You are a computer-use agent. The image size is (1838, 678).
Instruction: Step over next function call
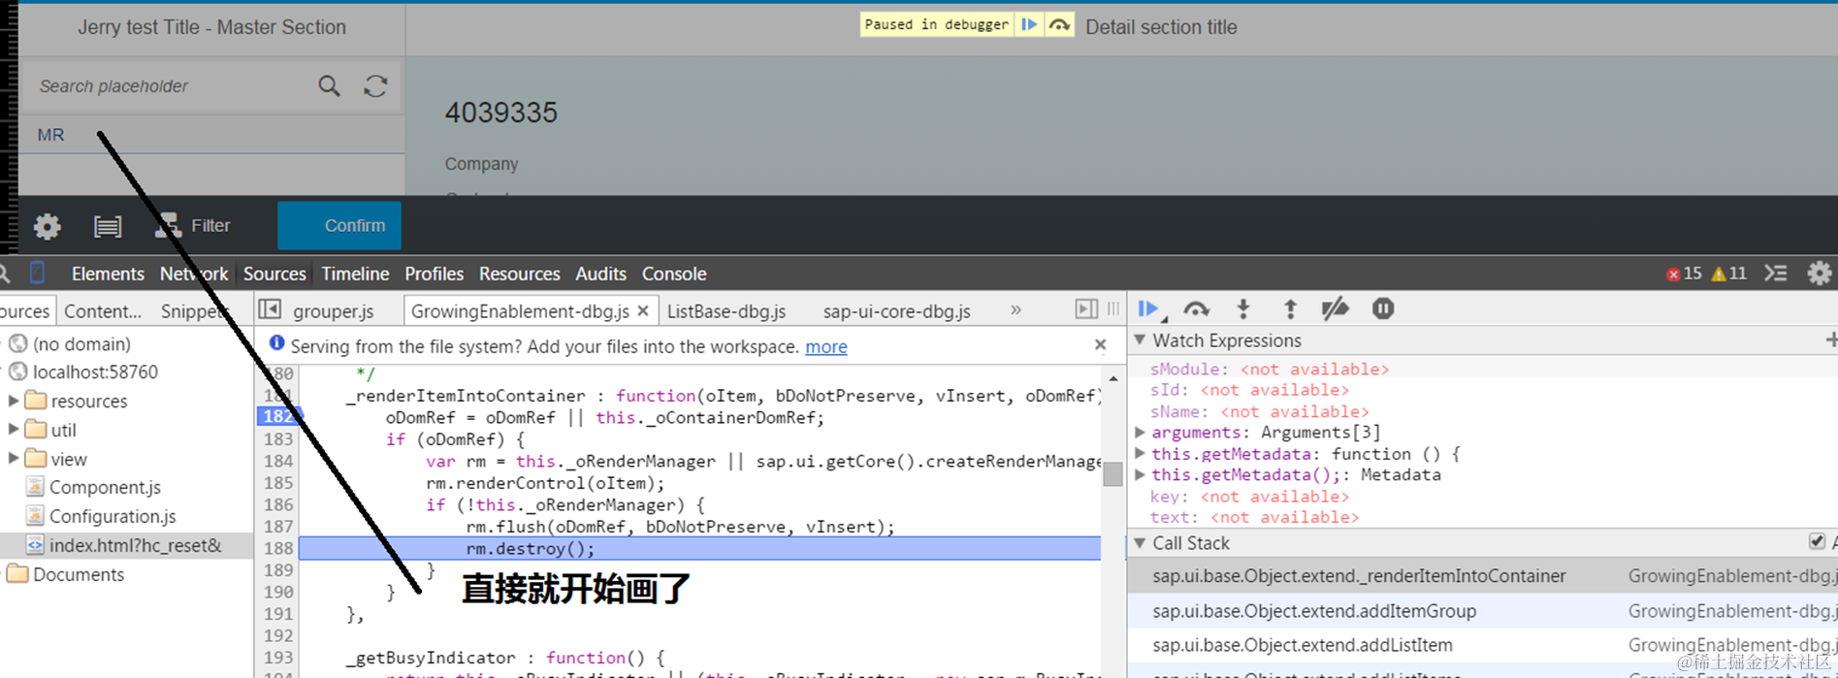pyautogui.click(x=1196, y=308)
